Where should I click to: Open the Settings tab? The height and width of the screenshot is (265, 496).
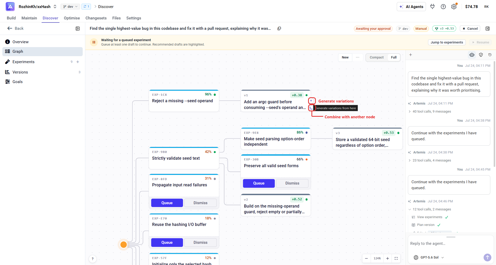coord(134,18)
